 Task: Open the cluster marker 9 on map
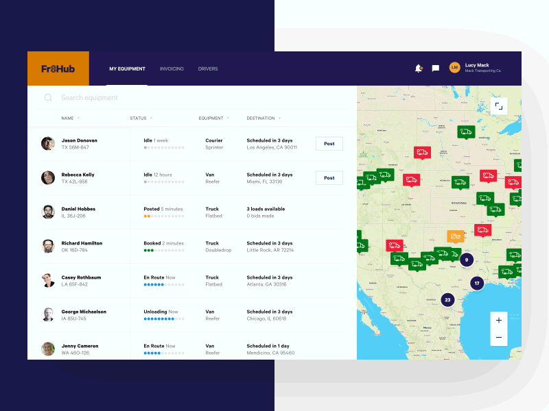467,260
